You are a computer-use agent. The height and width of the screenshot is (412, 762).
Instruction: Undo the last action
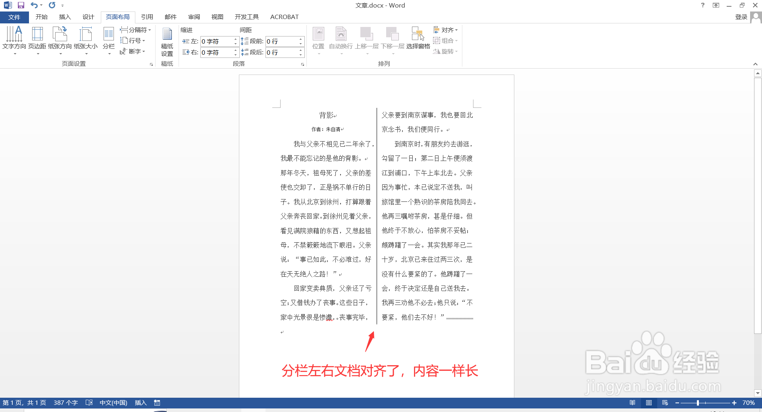click(34, 5)
